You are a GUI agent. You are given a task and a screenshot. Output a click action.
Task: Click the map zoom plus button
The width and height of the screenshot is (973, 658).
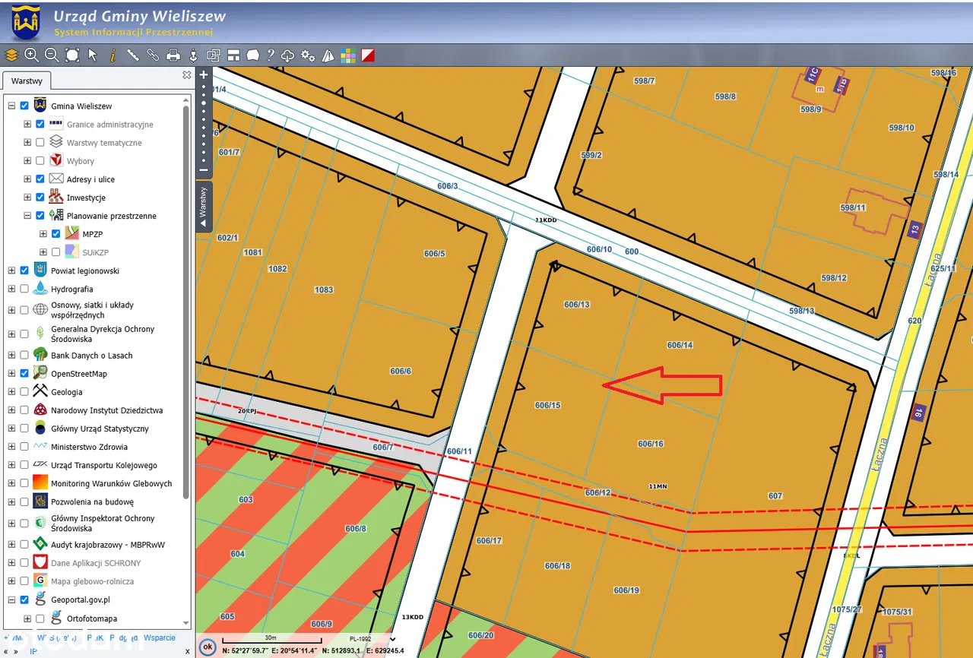point(204,75)
